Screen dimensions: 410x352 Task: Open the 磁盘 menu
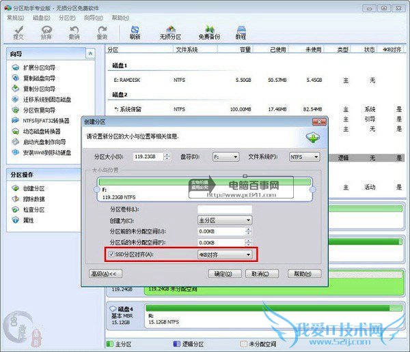[41, 18]
